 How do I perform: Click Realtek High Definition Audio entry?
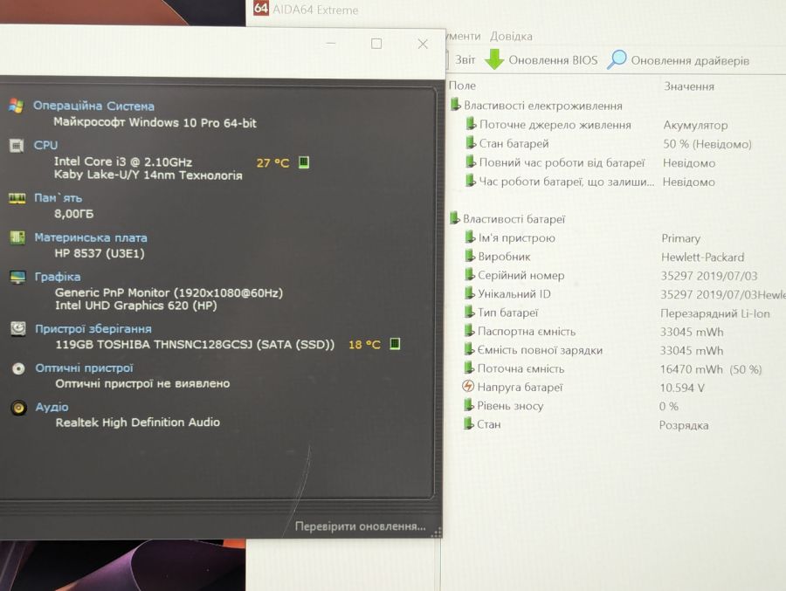pos(137,422)
